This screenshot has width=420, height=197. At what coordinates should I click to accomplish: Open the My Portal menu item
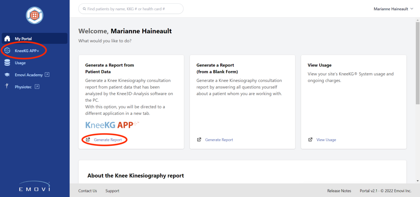[x=34, y=39]
